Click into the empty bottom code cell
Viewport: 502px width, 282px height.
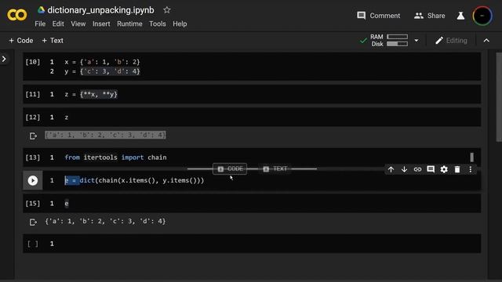252,244
